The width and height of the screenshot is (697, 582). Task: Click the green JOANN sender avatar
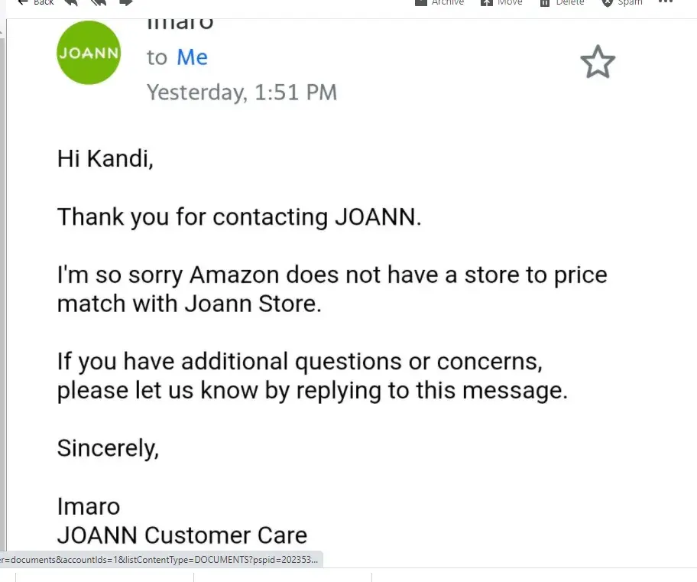[x=89, y=53]
